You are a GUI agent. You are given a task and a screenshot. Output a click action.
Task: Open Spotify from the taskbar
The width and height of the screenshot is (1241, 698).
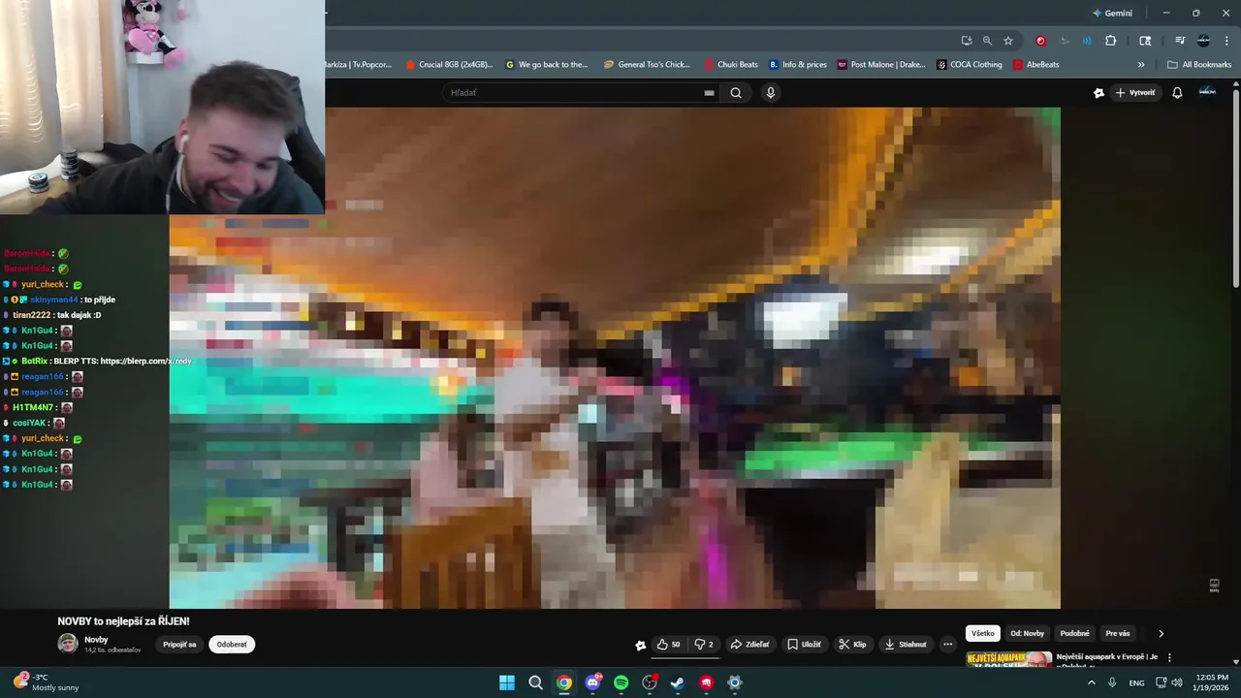coord(621,682)
